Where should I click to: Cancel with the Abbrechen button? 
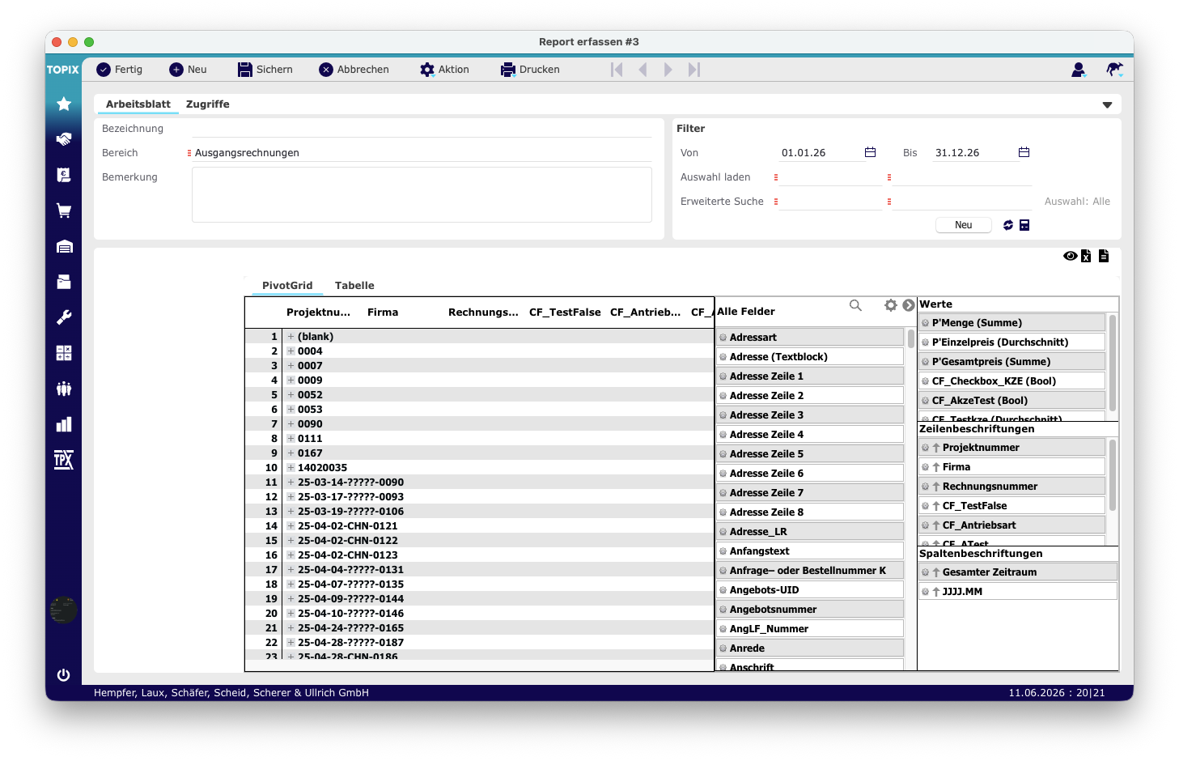click(354, 70)
